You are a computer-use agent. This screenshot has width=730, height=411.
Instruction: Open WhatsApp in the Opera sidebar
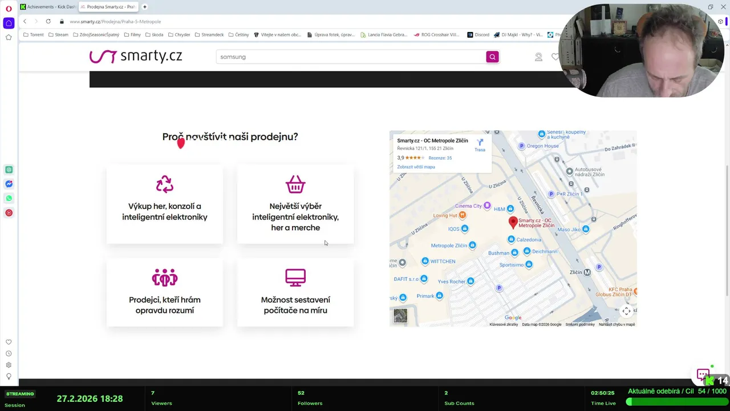(x=9, y=198)
